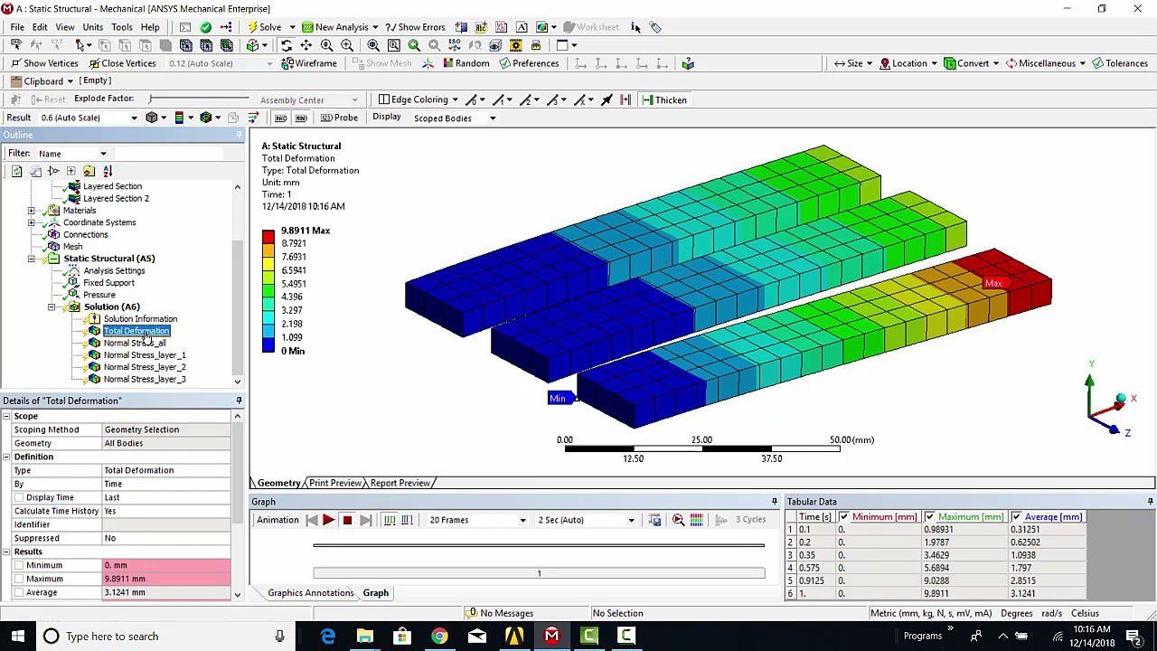The image size is (1157, 651).
Task: Open ANSYS Mechanical in the taskbar
Action: point(551,636)
